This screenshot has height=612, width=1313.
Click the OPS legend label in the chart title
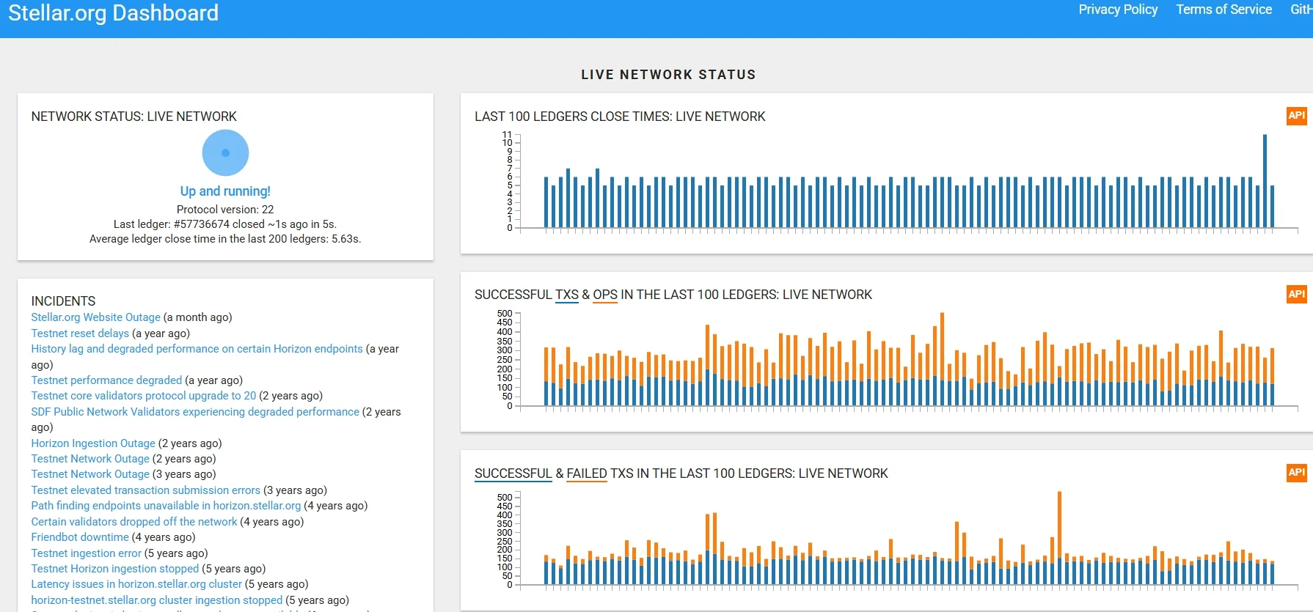pyautogui.click(x=605, y=295)
